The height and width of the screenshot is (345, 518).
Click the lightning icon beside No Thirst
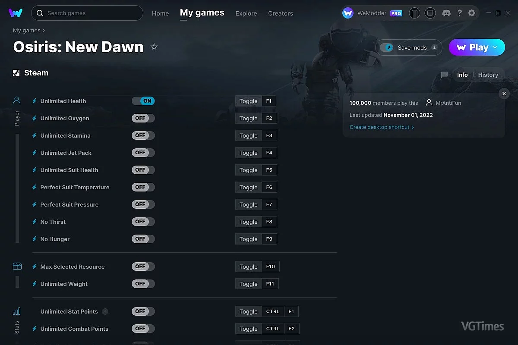pos(35,222)
